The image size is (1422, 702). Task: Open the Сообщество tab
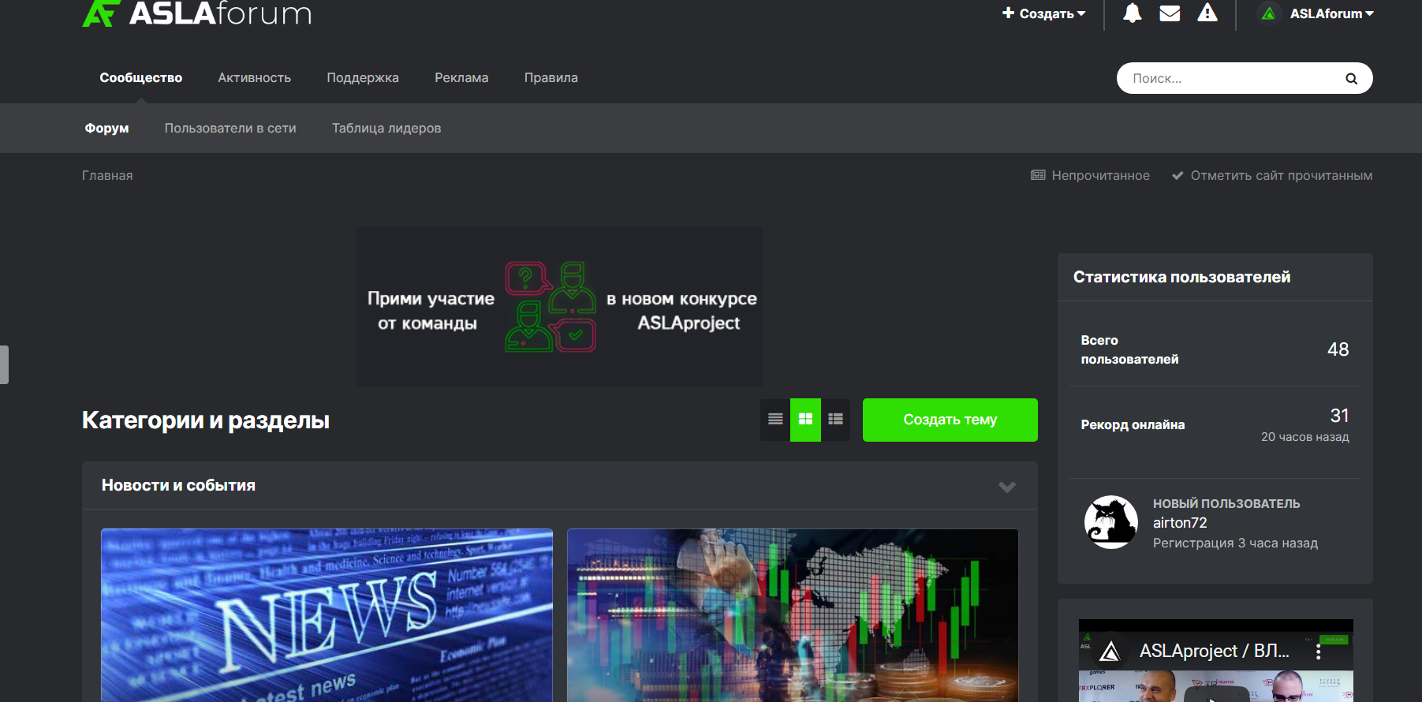(x=141, y=77)
